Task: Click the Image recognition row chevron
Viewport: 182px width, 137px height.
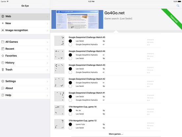Action: coord(47,31)
